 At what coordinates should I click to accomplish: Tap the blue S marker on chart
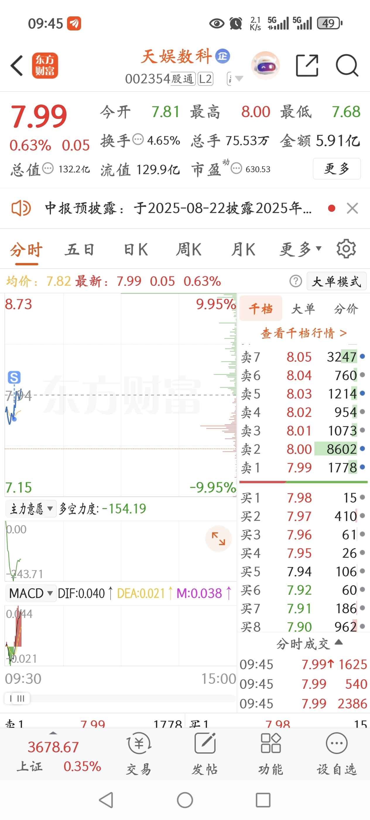[x=14, y=377]
